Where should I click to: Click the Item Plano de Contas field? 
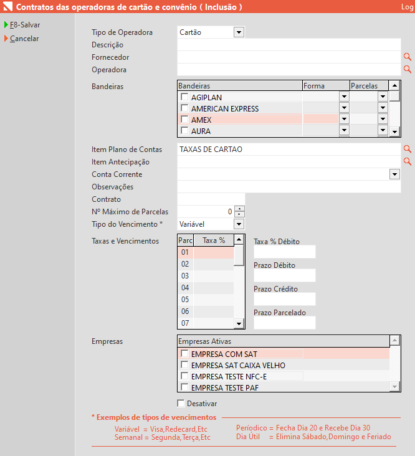289,149
